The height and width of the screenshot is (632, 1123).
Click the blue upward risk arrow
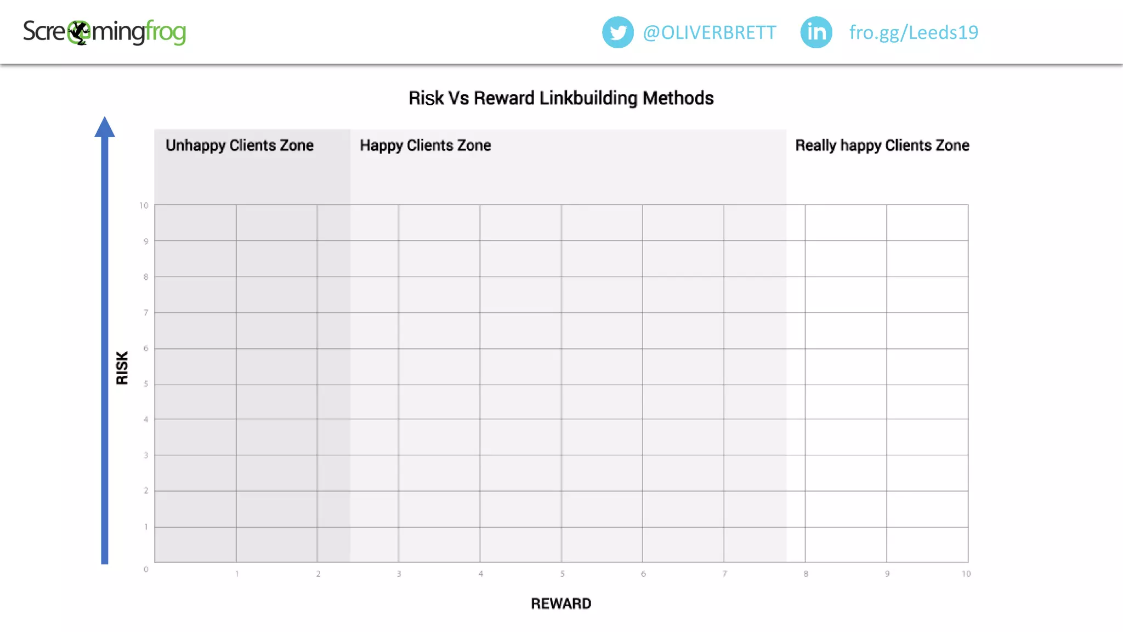[105, 340]
